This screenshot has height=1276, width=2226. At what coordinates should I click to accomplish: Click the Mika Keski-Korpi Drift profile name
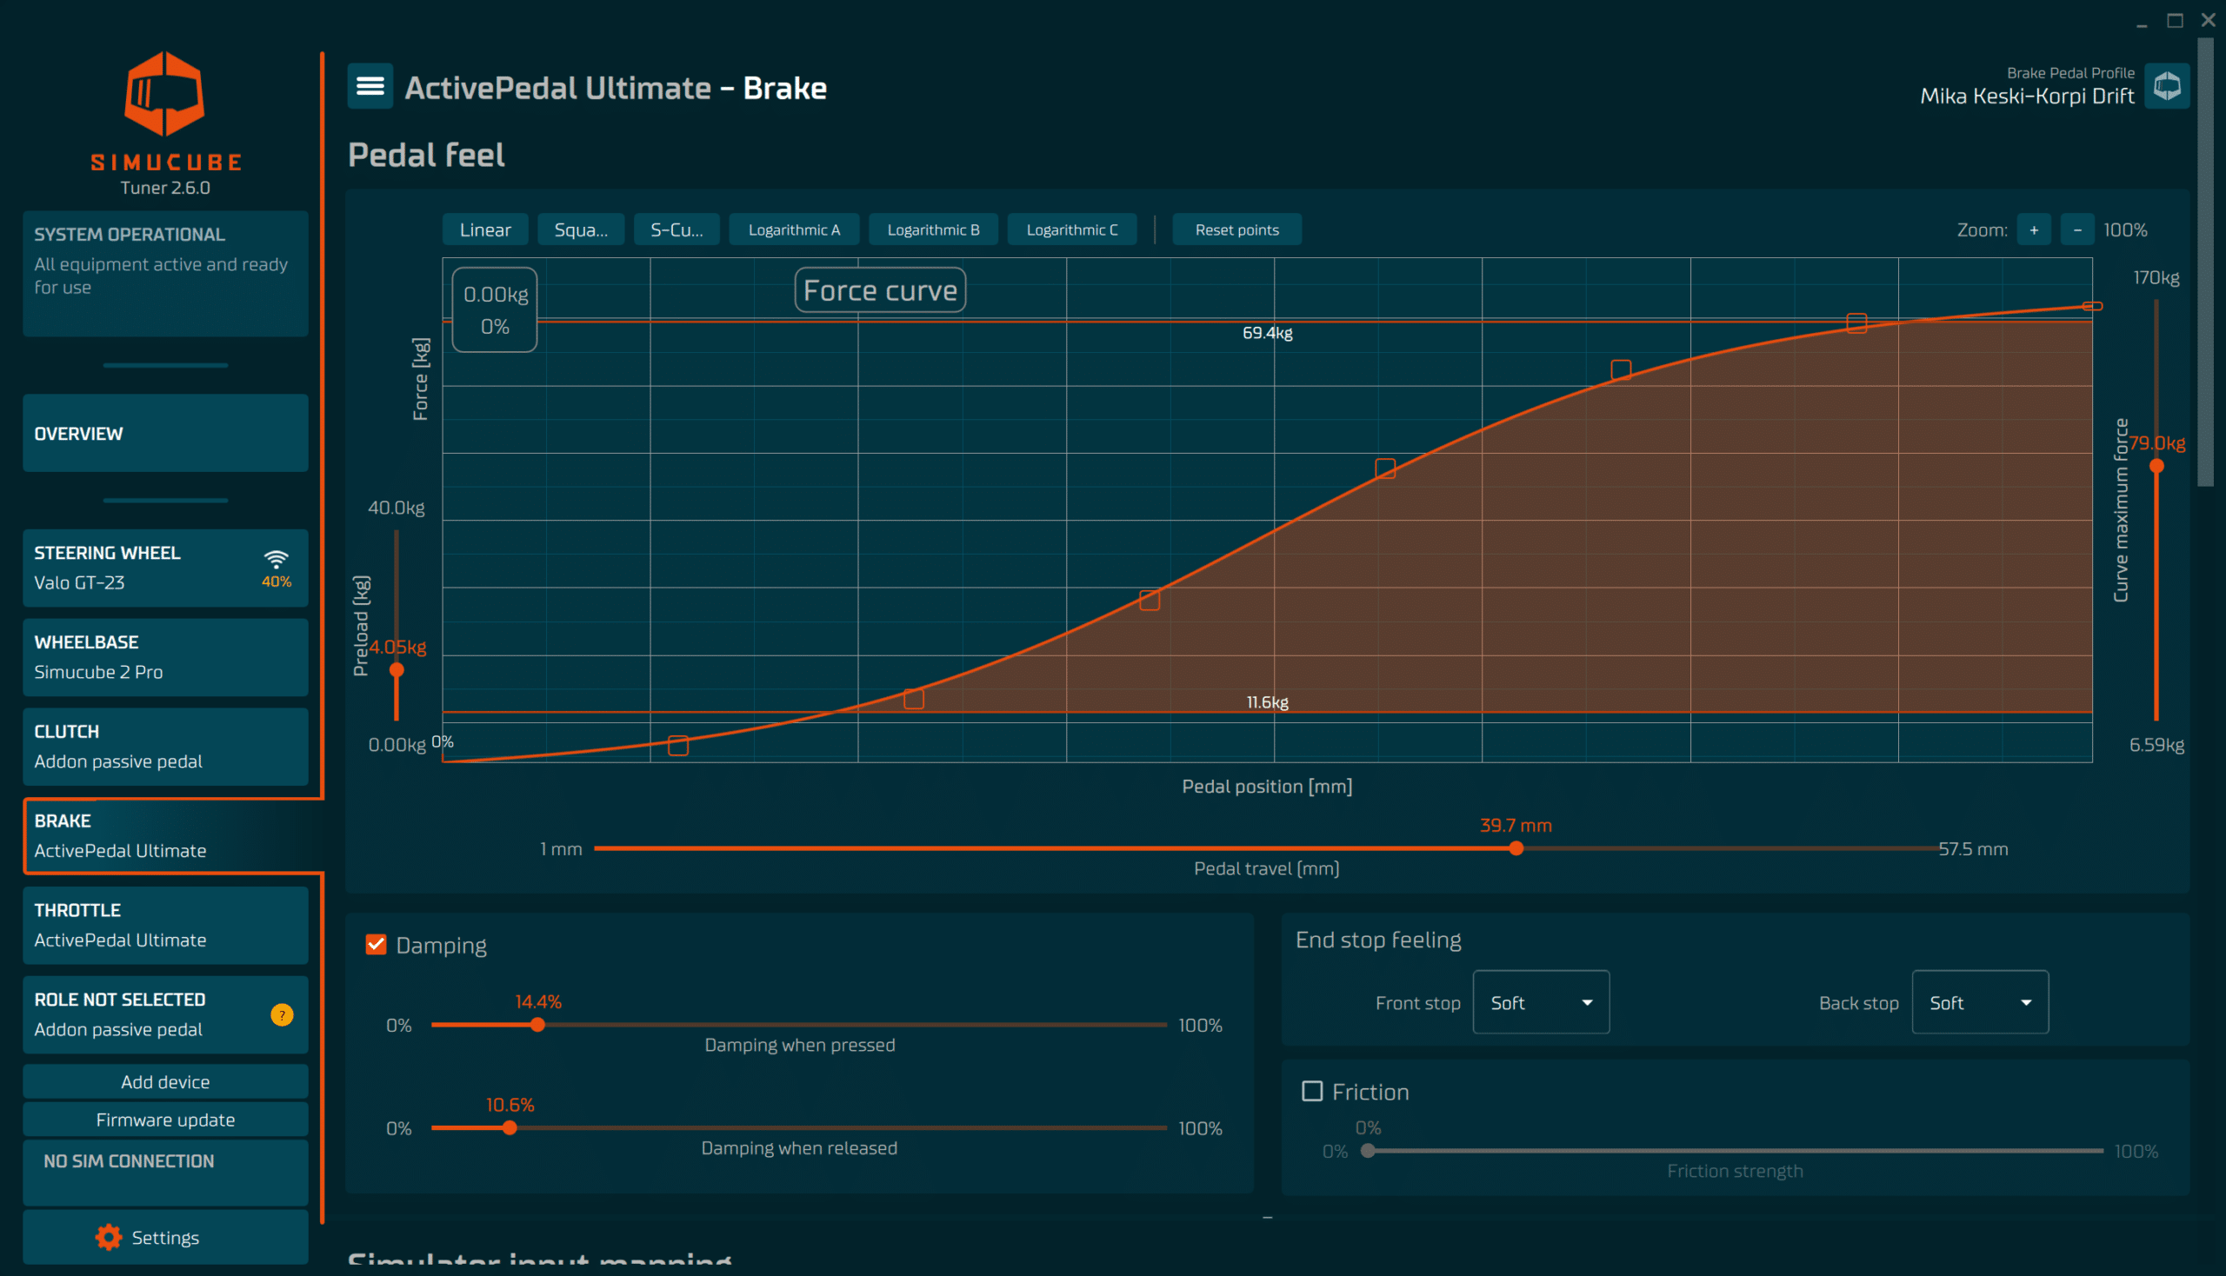point(2026,96)
